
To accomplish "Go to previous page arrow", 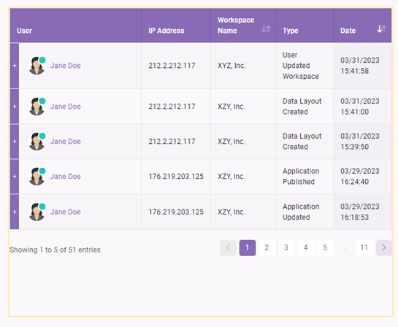I will click(x=228, y=247).
